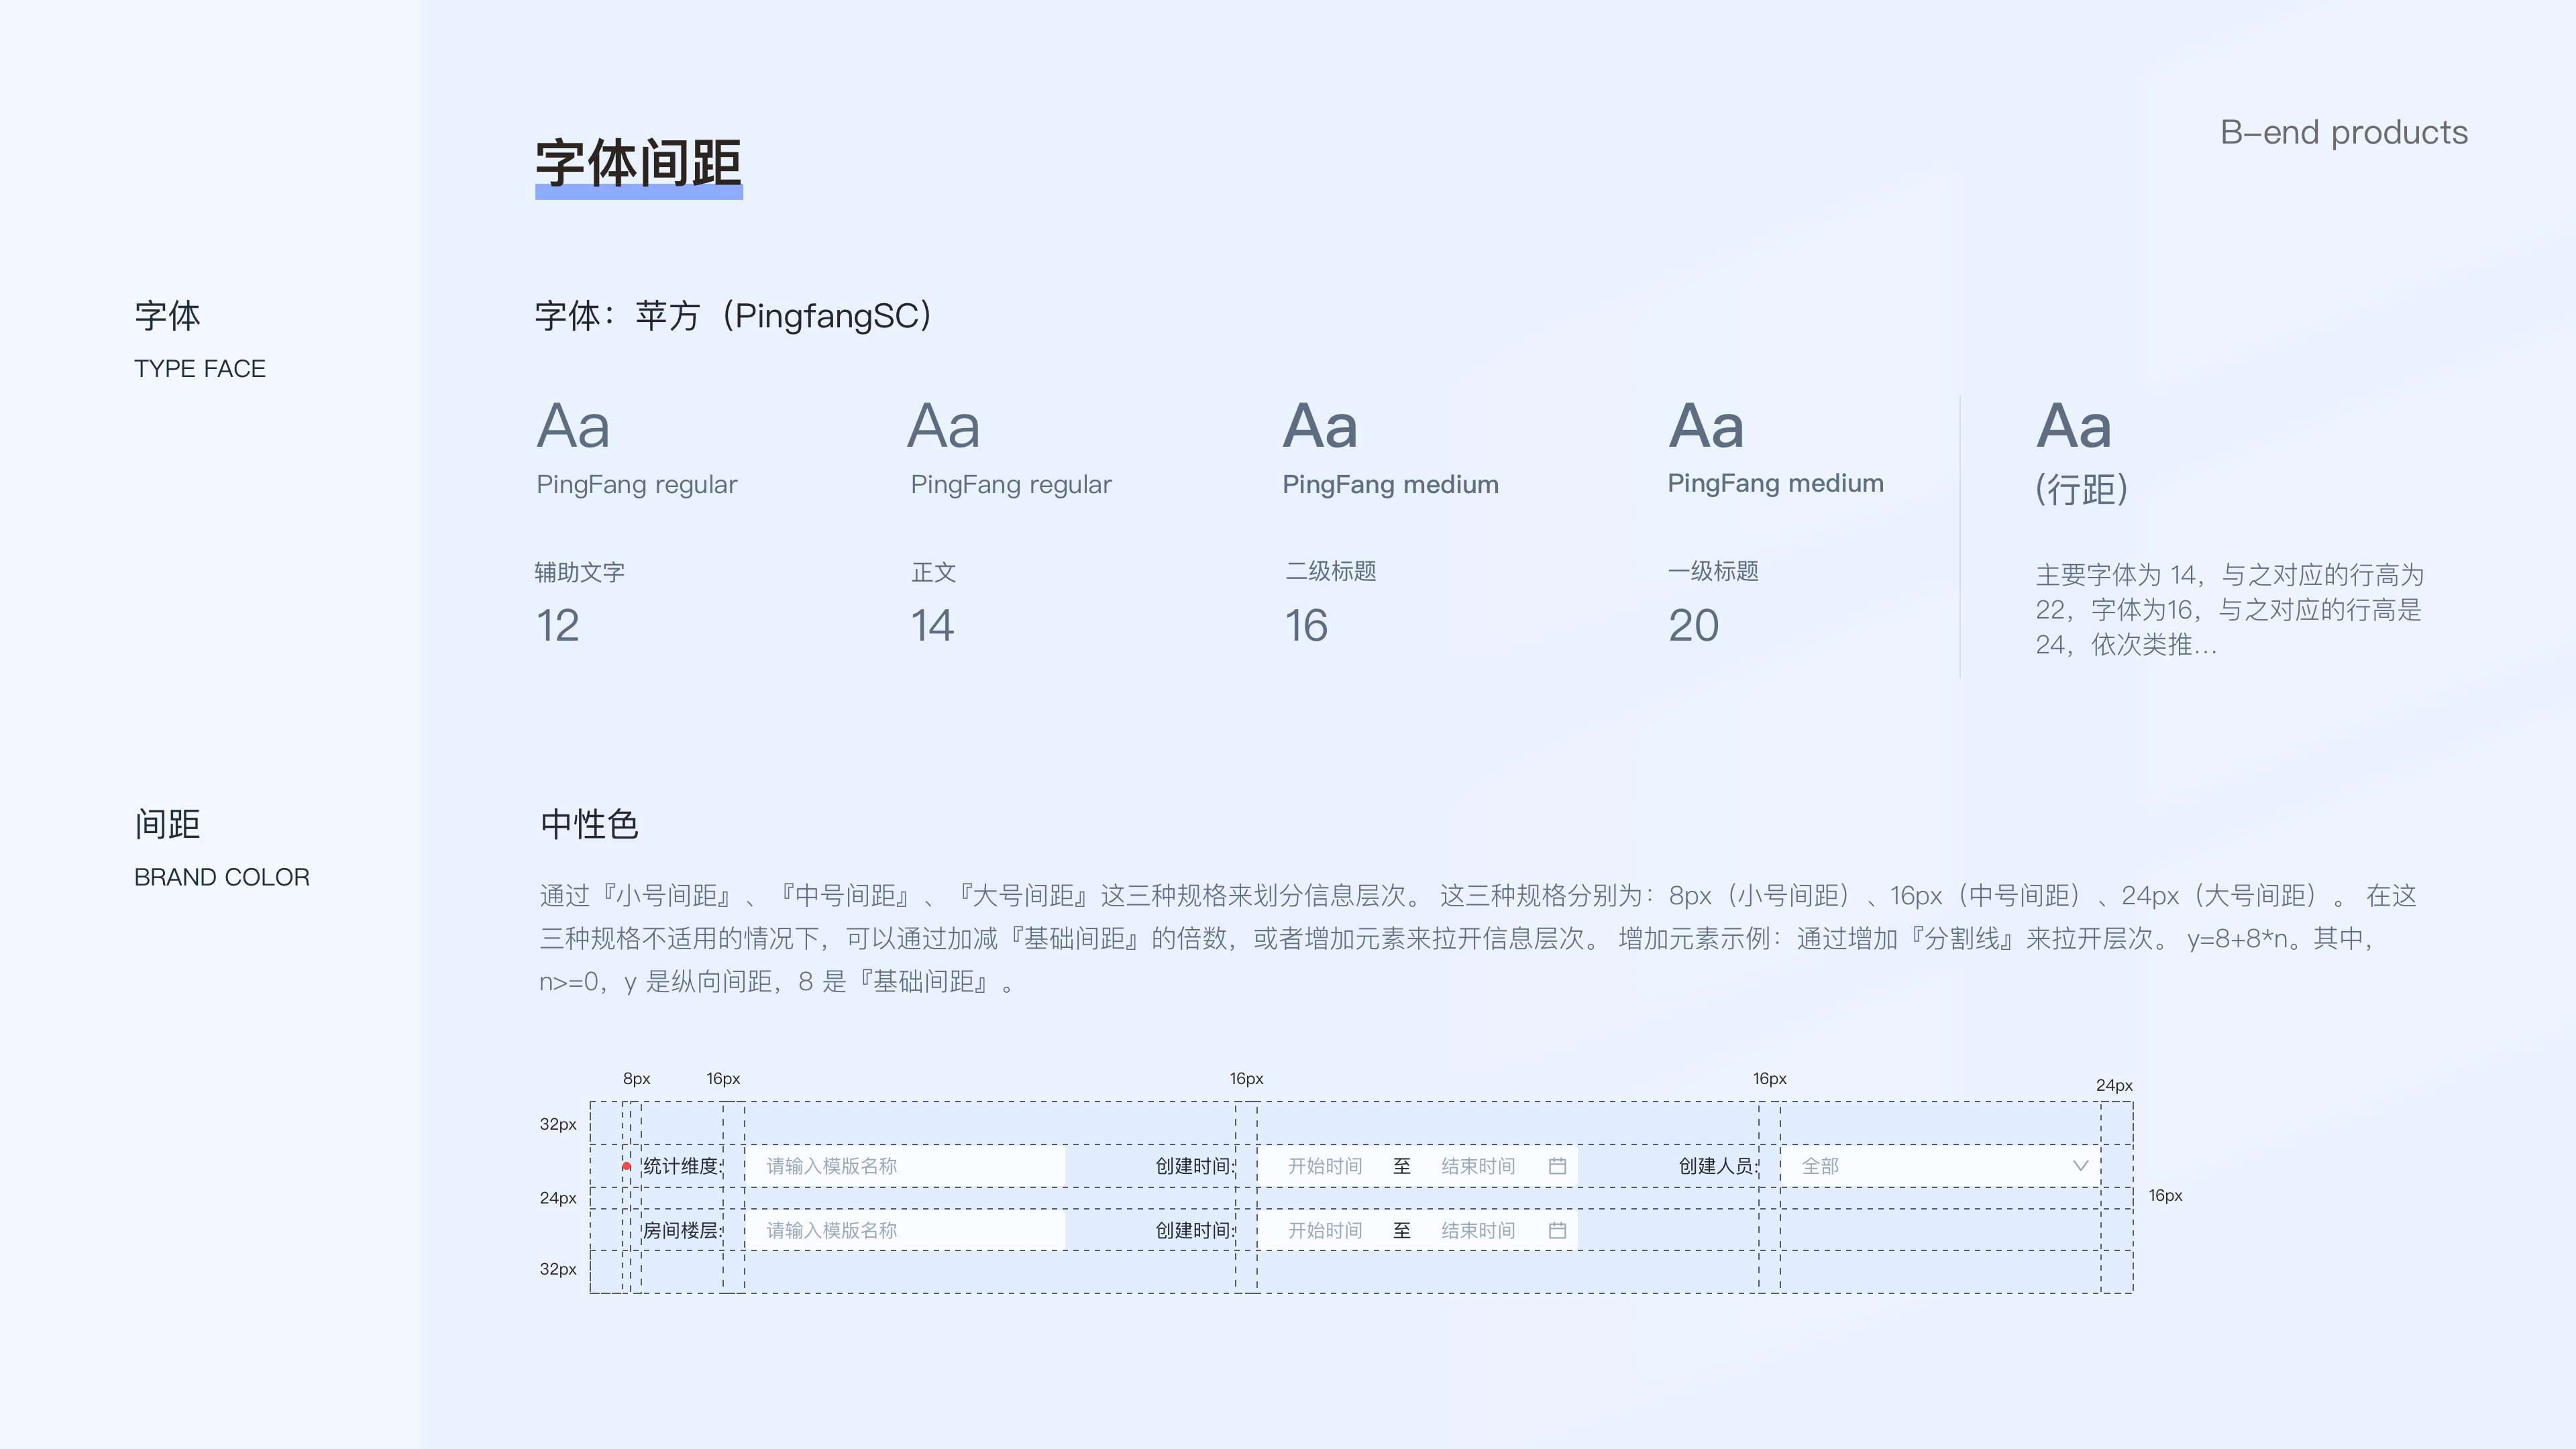Click 结束时间 in the second date range row
This screenshot has height=1449, width=2576.
(1478, 1230)
